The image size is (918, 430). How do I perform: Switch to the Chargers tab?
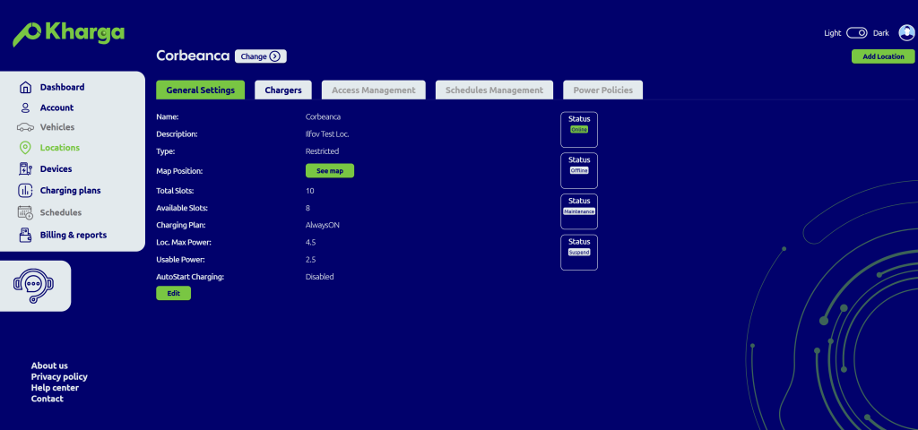click(282, 90)
